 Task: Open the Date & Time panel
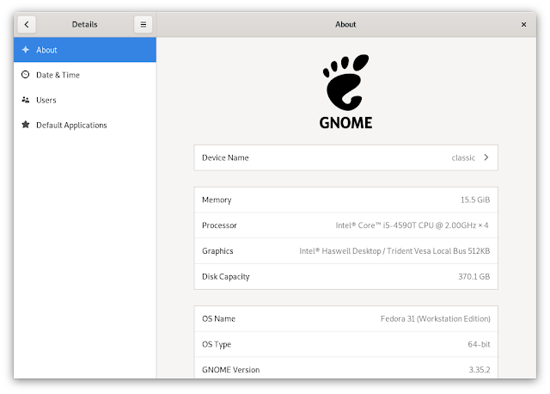click(85, 75)
